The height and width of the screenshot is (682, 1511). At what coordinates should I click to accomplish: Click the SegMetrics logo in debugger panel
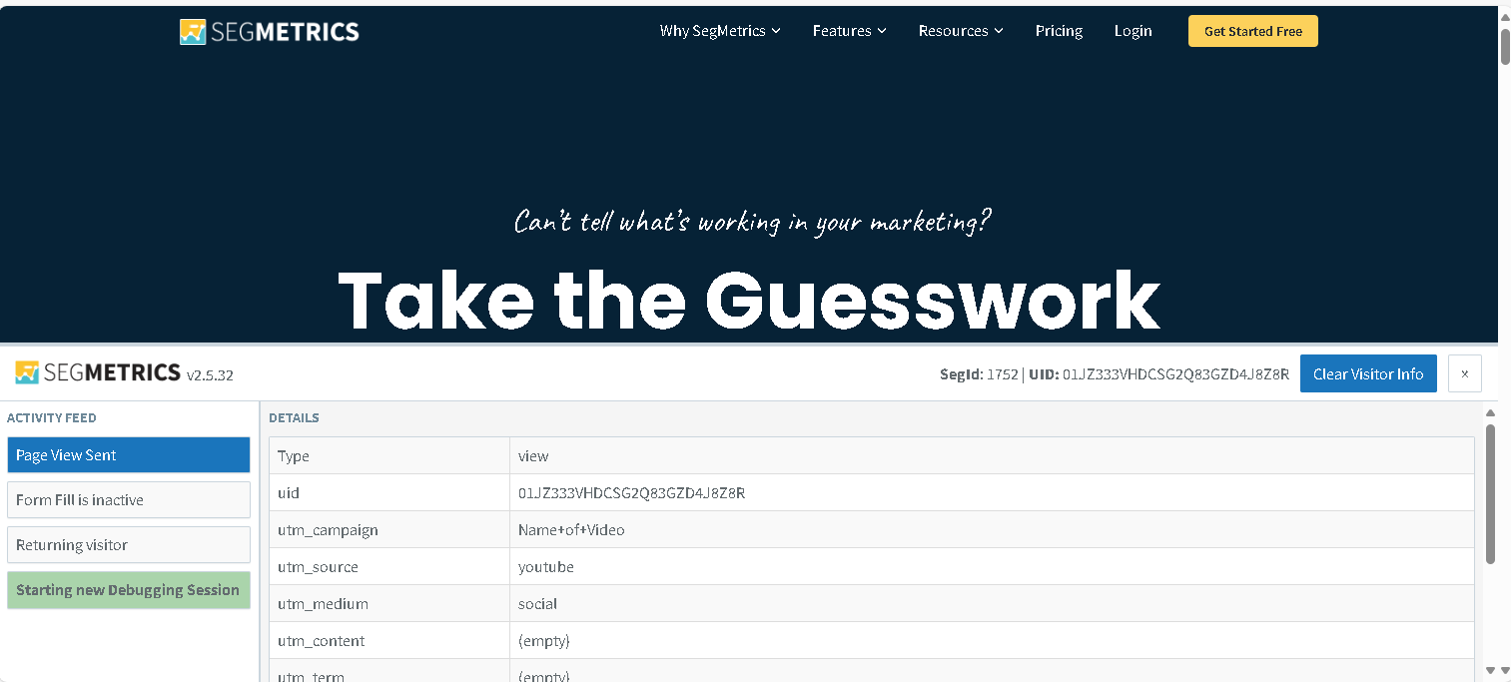click(x=98, y=373)
